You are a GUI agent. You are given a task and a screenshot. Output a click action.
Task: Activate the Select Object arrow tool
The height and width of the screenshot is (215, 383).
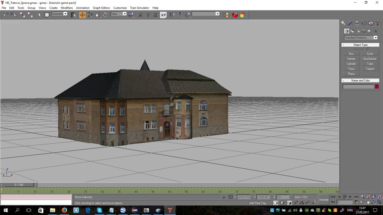(39, 15)
